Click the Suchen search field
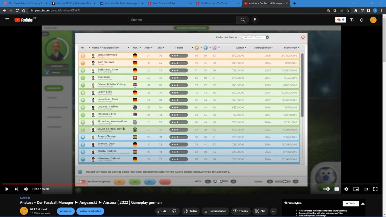 pyautogui.click(x=182, y=20)
